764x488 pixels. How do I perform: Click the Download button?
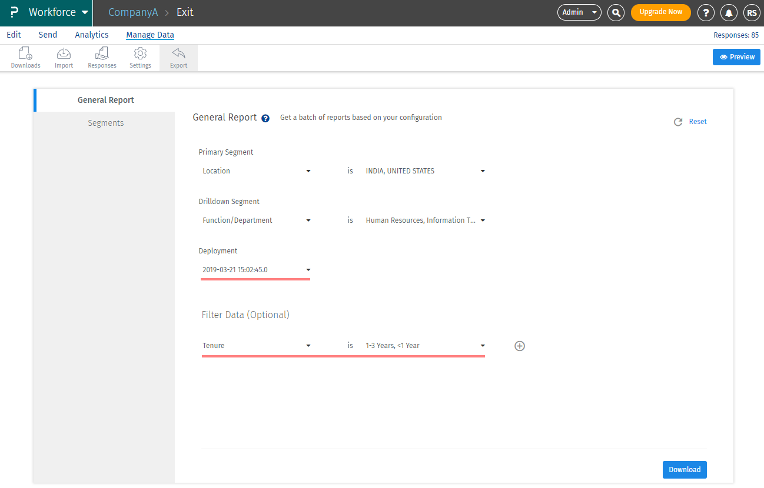tap(685, 469)
